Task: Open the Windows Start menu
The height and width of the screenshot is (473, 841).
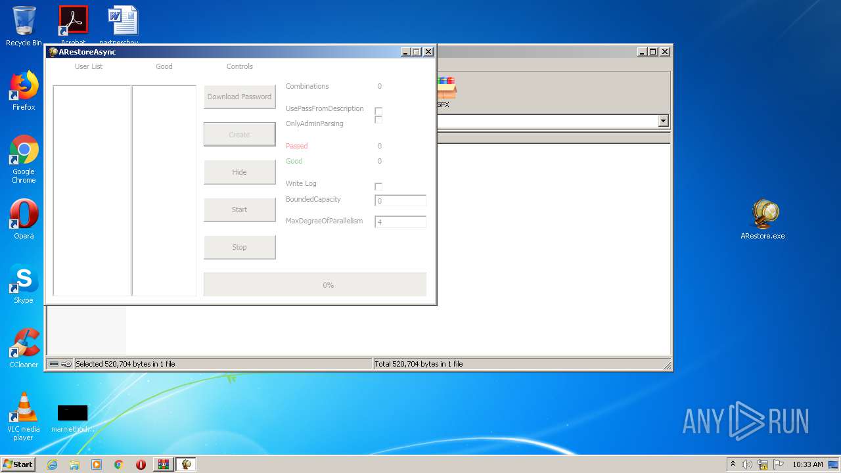Action: 18,464
